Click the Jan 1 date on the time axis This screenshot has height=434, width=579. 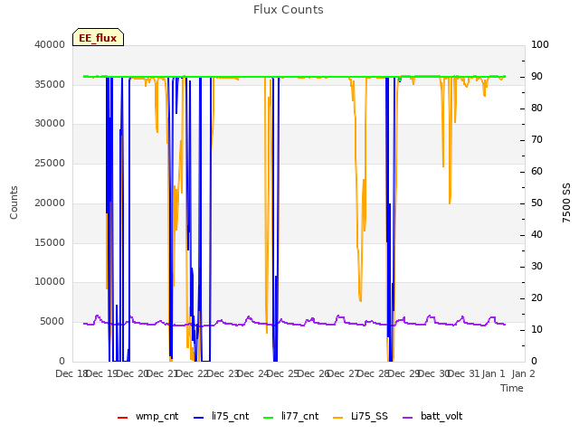pyautogui.click(x=494, y=373)
